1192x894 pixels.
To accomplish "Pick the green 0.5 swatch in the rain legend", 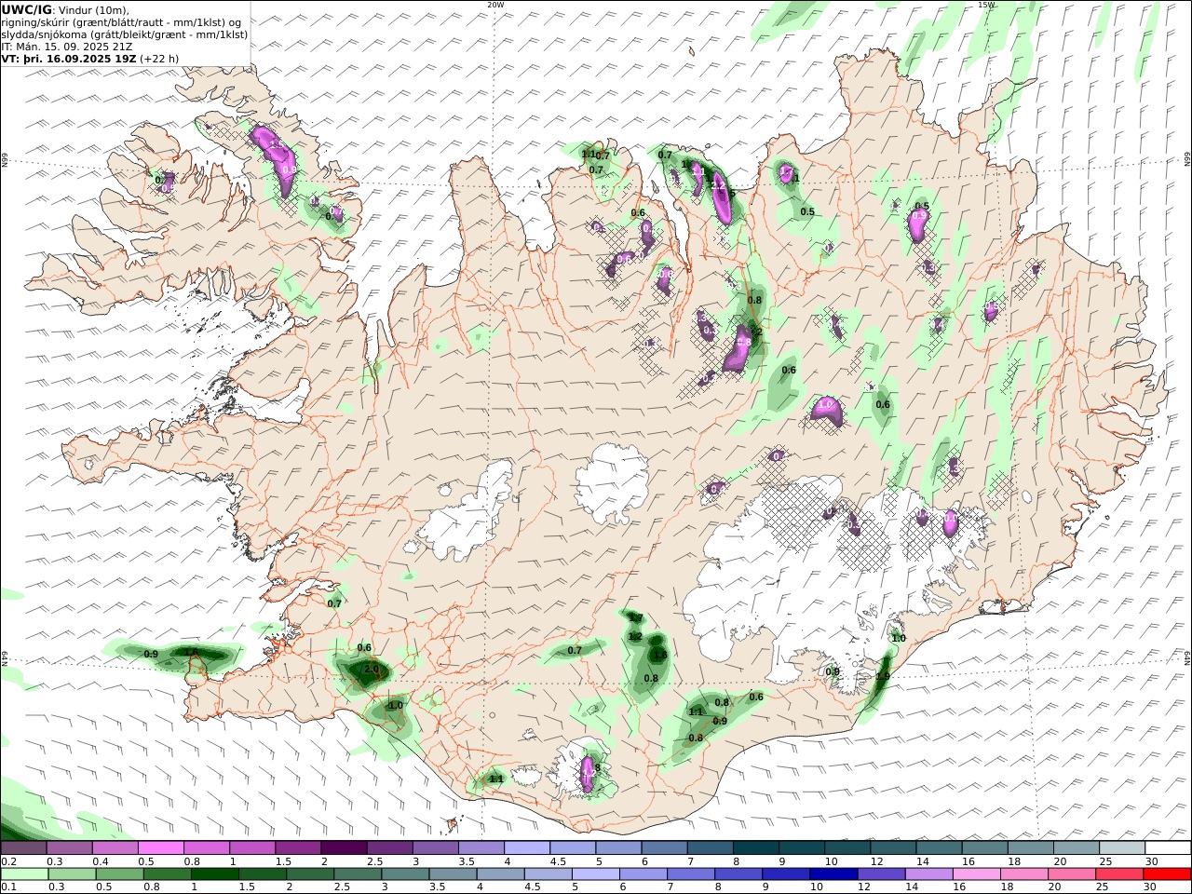I will click(120, 874).
